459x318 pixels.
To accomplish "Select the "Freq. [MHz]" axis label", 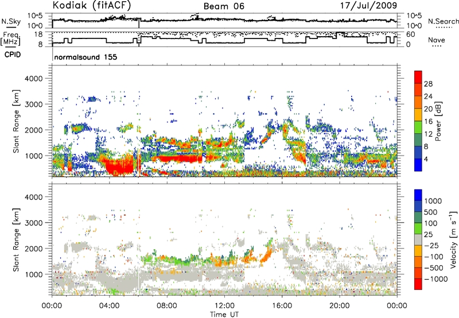I will click(10, 39).
